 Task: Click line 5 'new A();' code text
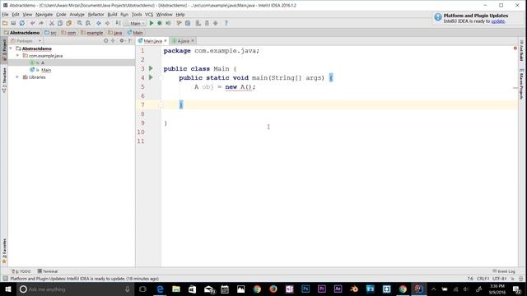coord(240,87)
